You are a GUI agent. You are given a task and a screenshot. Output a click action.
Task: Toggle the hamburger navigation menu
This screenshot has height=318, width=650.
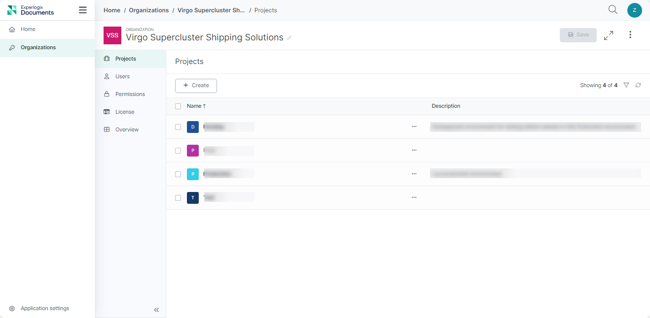pyautogui.click(x=83, y=10)
